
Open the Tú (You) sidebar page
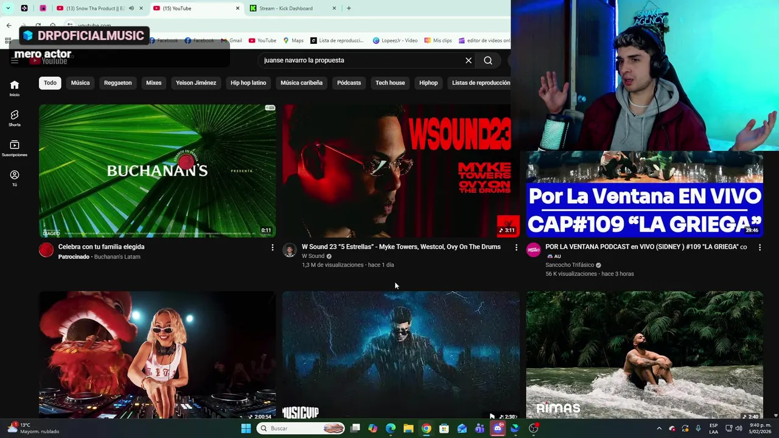[14, 178]
